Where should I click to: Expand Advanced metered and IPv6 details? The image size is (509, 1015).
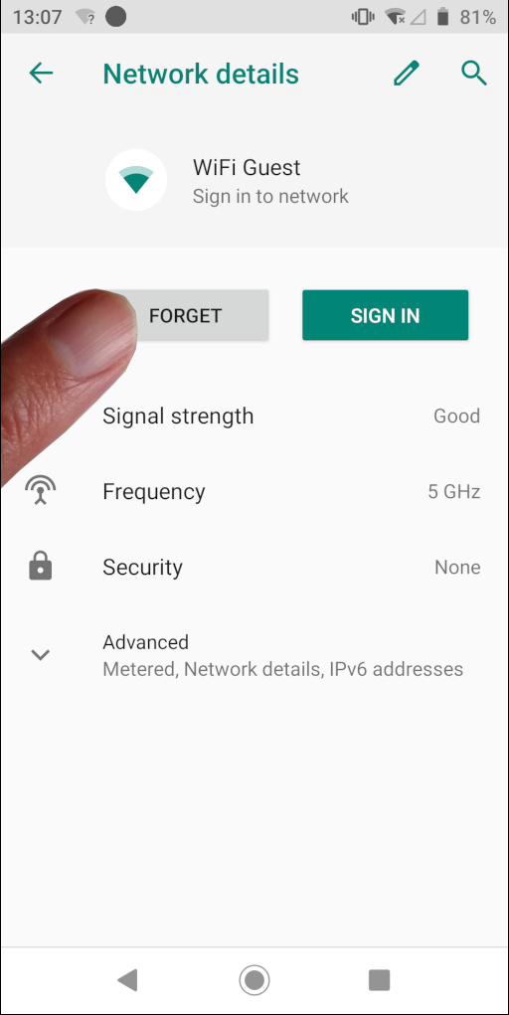pos(254,655)
